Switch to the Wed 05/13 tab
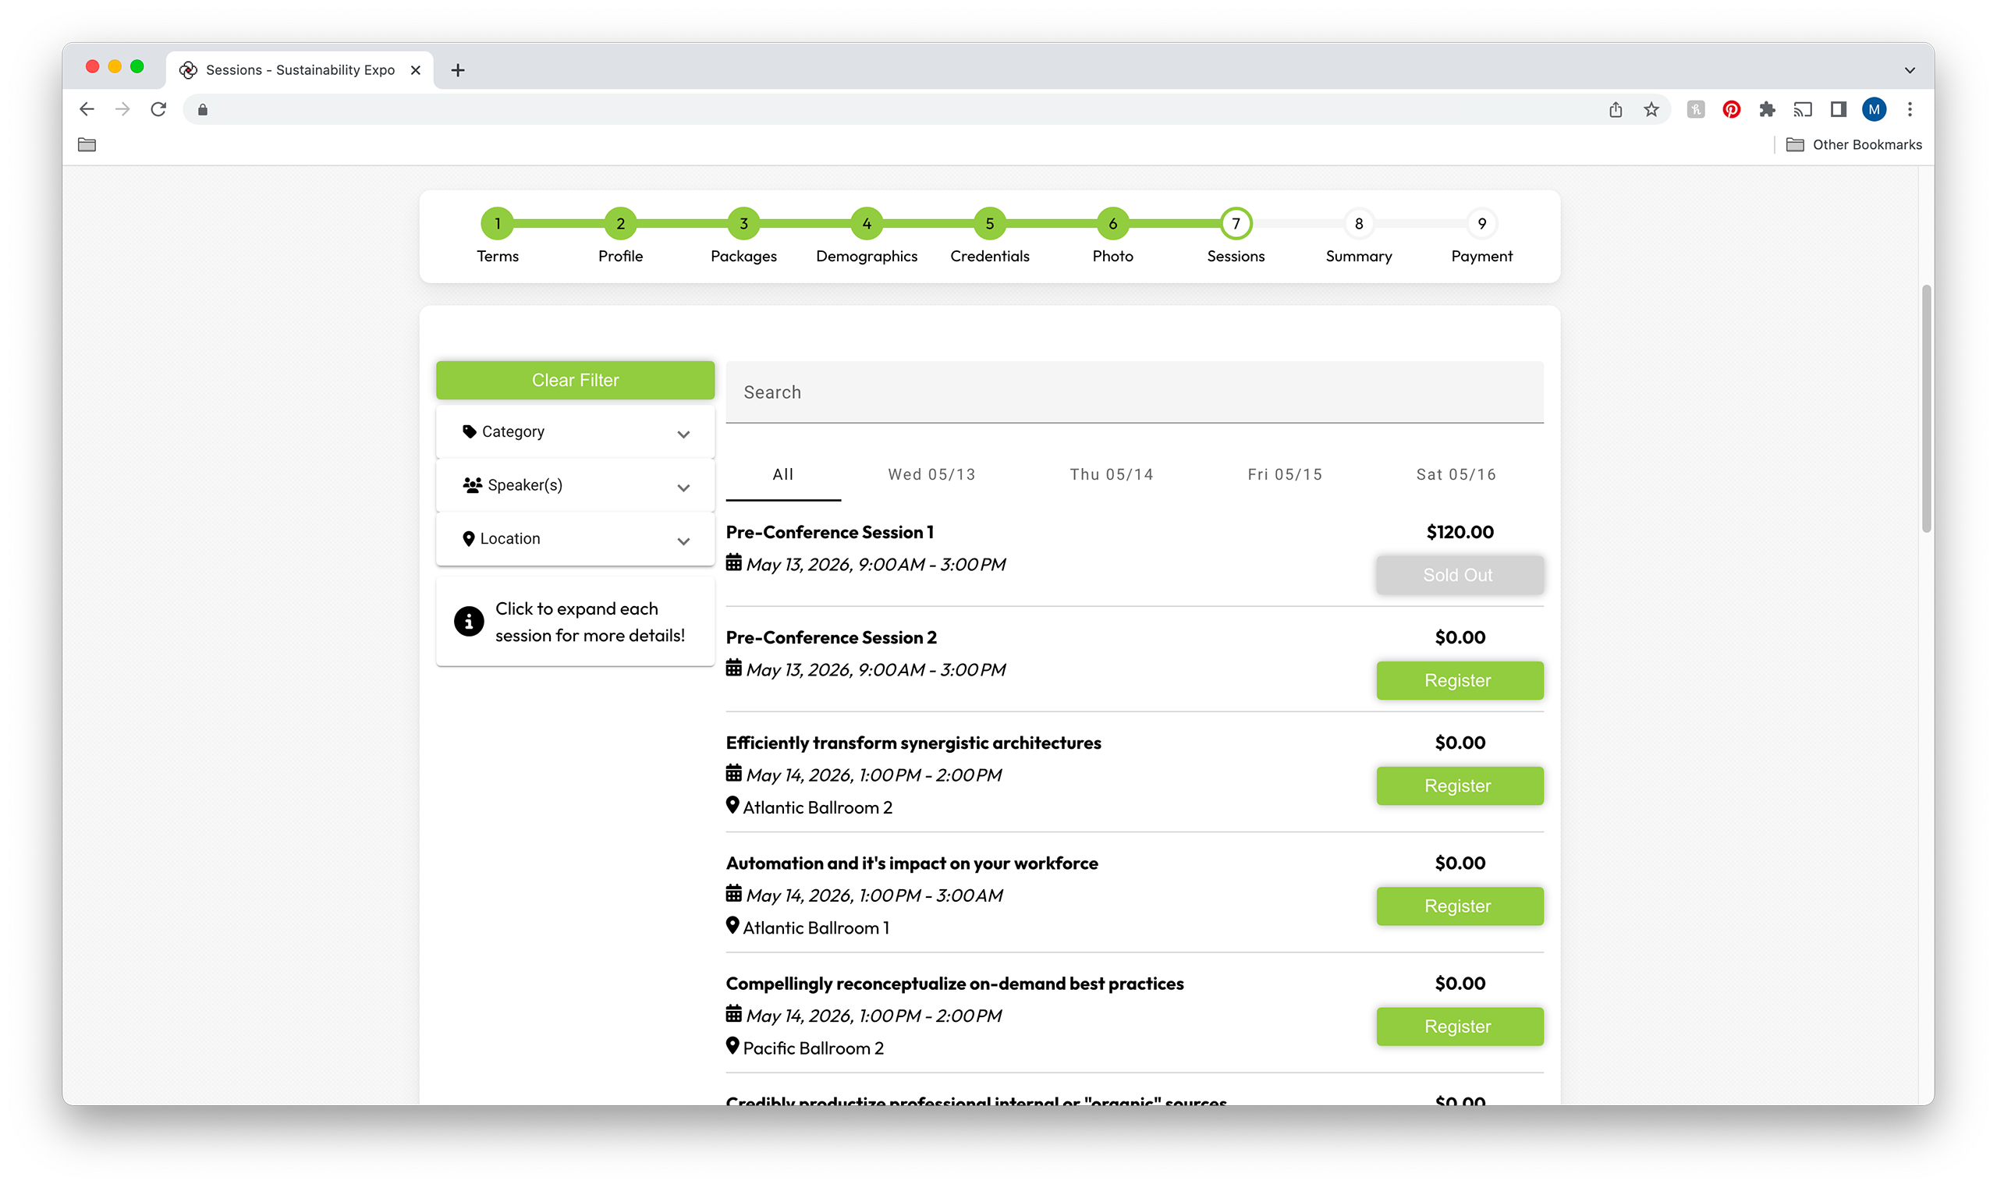 931,475
